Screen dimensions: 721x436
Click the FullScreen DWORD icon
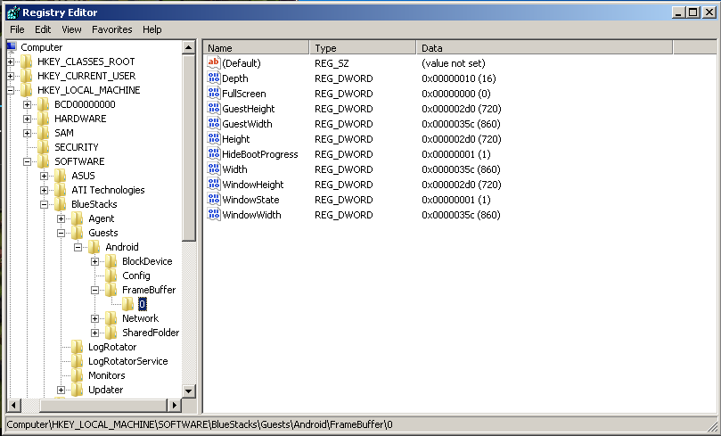pyautogui.click(x=214, y=93)
